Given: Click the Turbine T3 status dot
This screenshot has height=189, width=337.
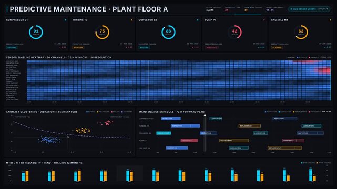Looking at the screenshot, I should tap(131, 20).
